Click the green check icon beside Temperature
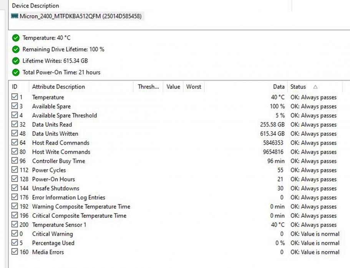This screenshot has height=268, width=350. (16, 38)
